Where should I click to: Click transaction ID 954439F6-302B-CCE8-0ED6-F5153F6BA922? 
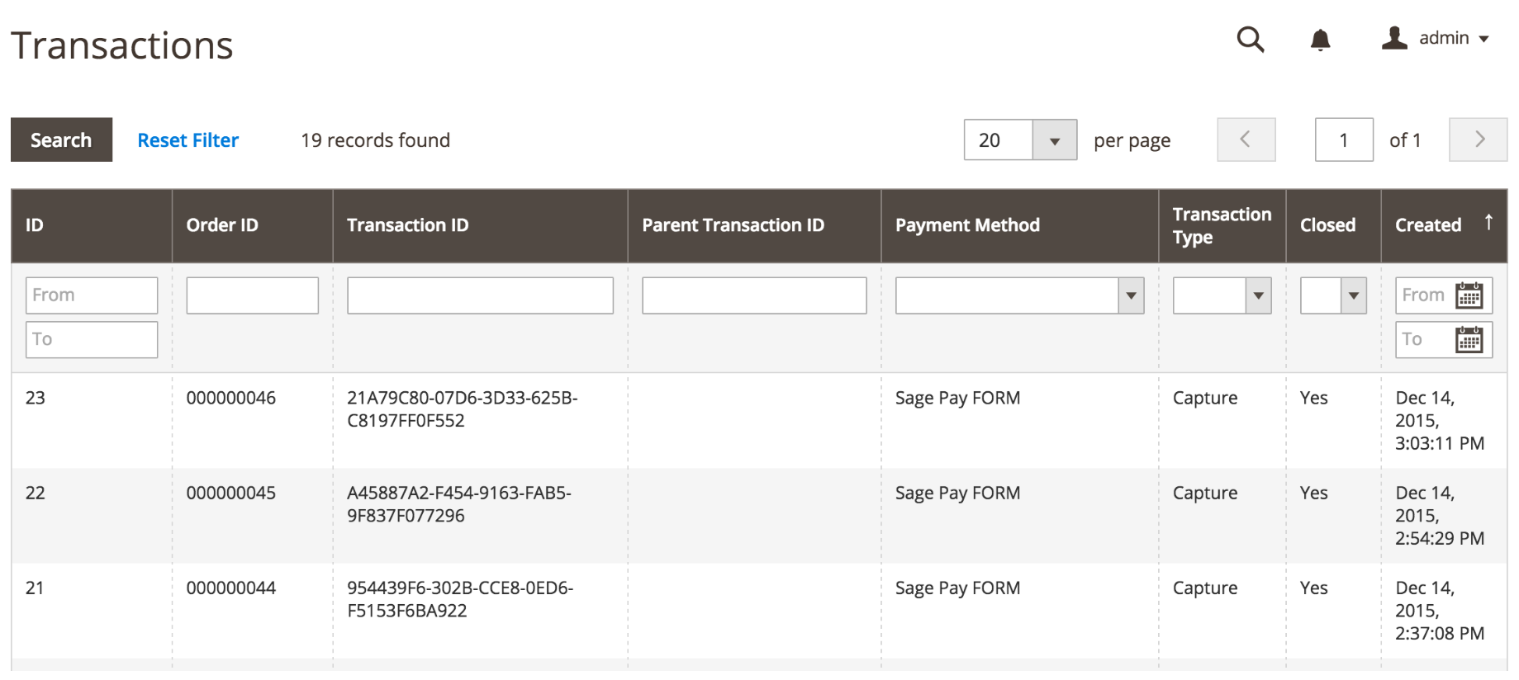[x=460, y=599]
